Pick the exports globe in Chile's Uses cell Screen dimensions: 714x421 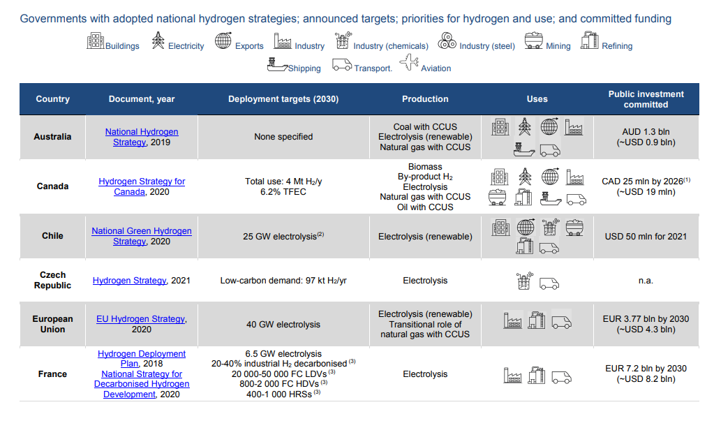(526, 227)
